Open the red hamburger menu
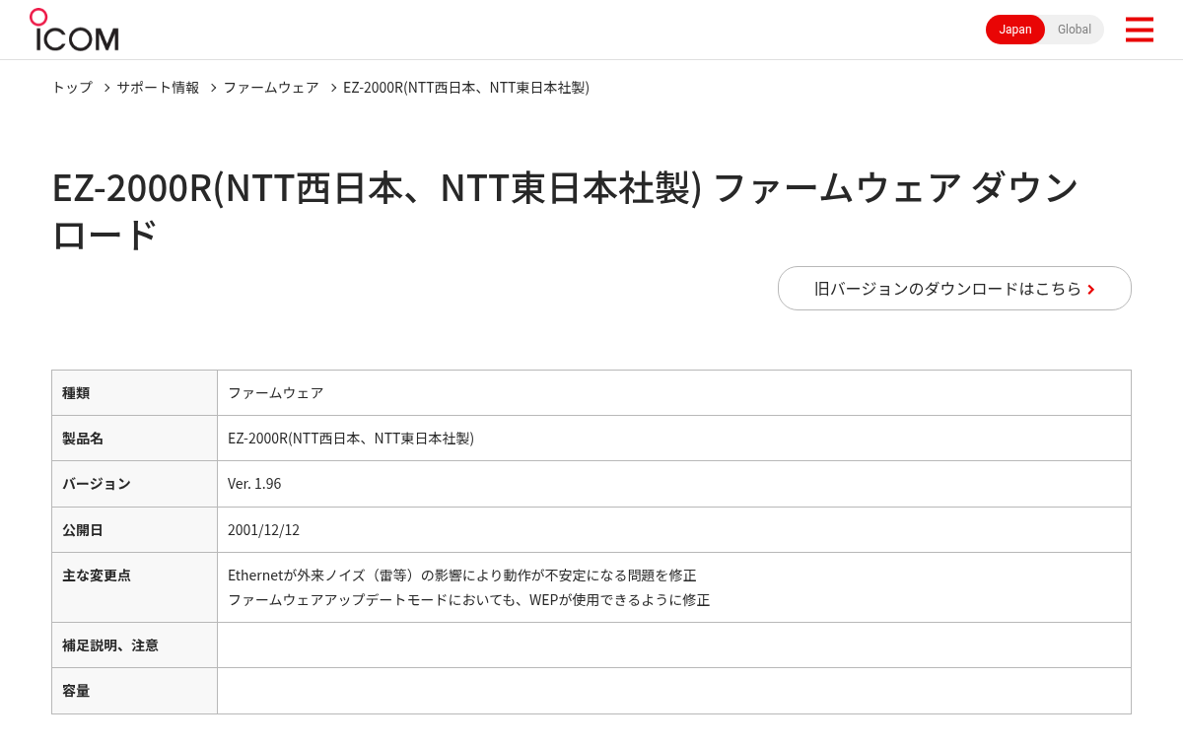1183x746 pixels. [x=1140, y=30]
